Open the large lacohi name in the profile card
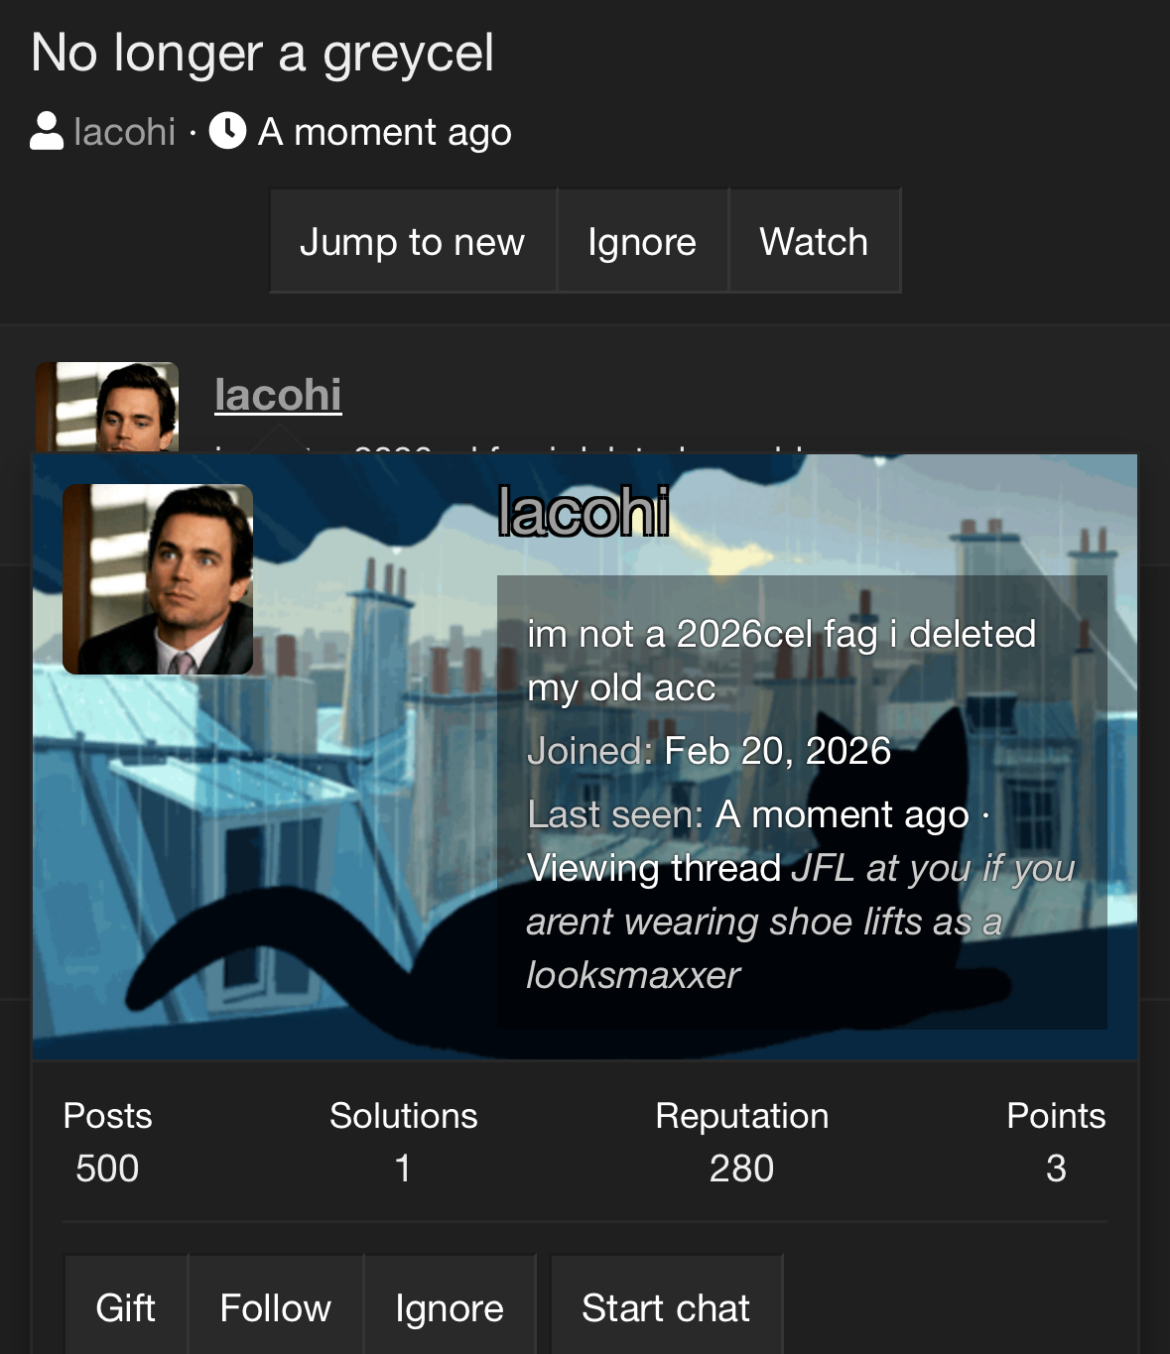This screenshot has width=1170, height=1354. click(x=584, y=512)
